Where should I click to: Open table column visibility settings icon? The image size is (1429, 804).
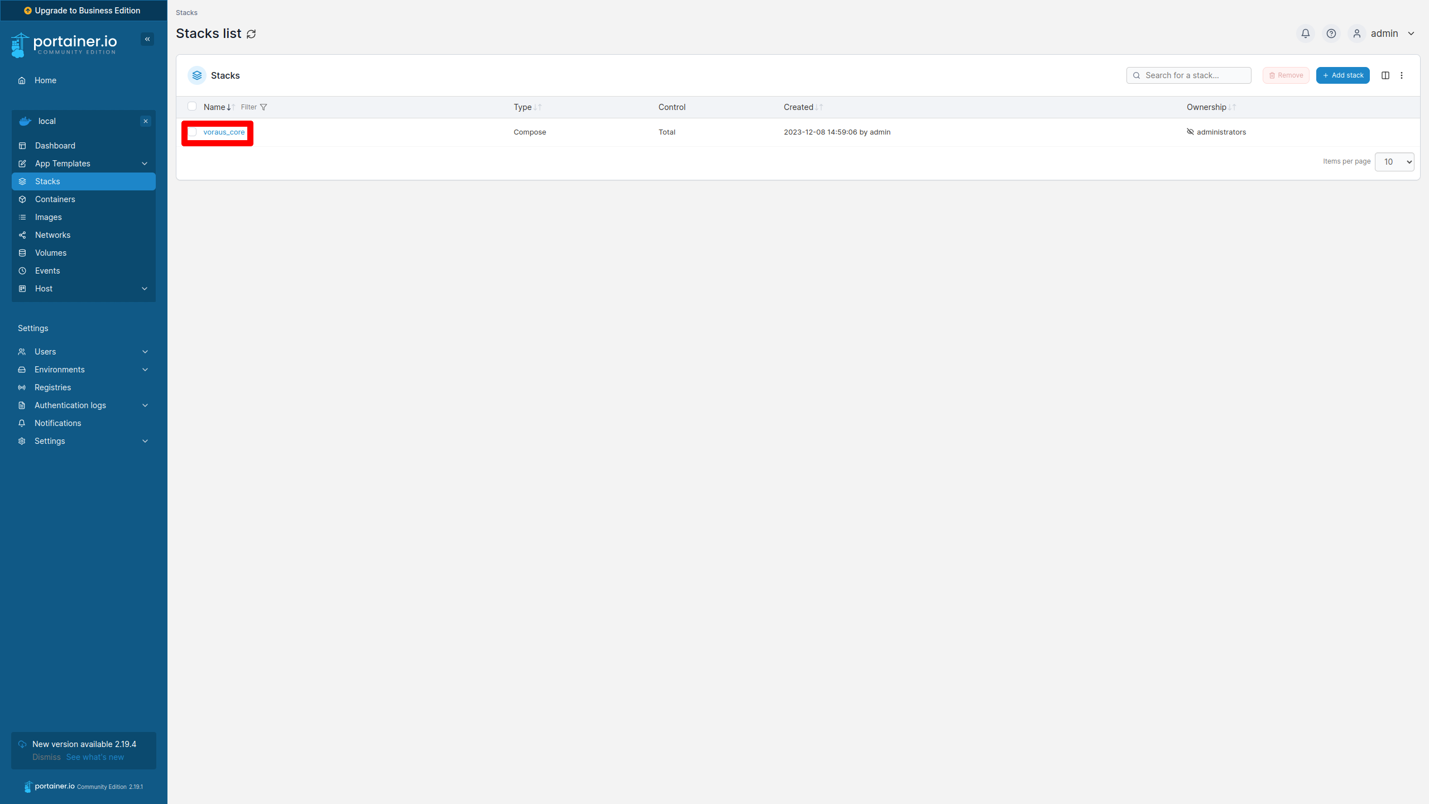[x=1385, y=75]
